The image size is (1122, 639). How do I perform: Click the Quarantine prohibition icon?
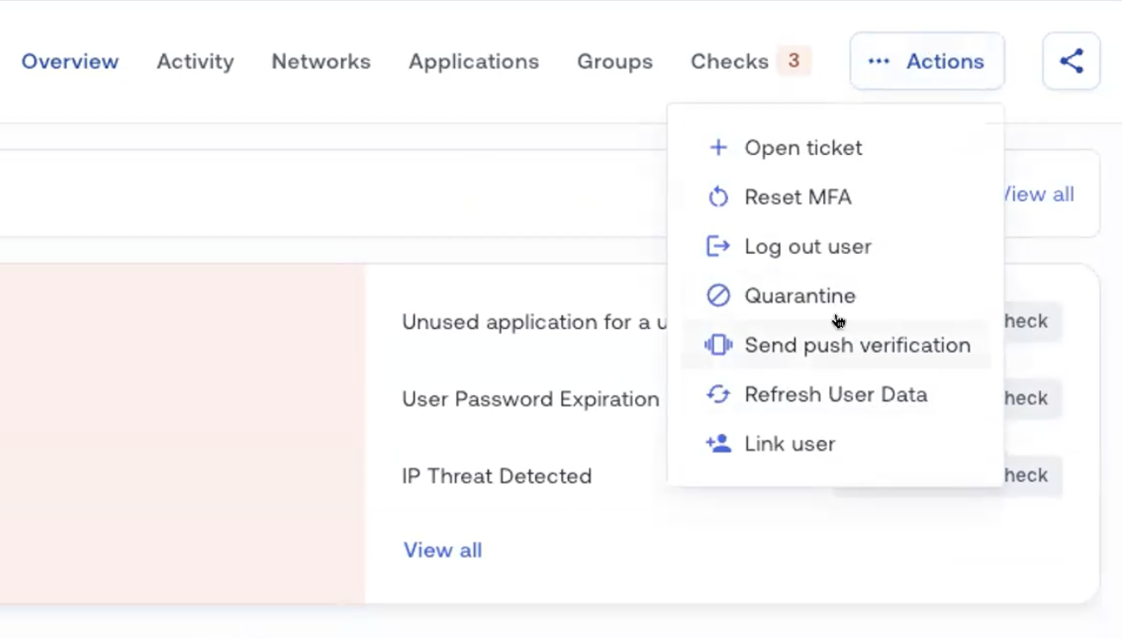(718, 295)
